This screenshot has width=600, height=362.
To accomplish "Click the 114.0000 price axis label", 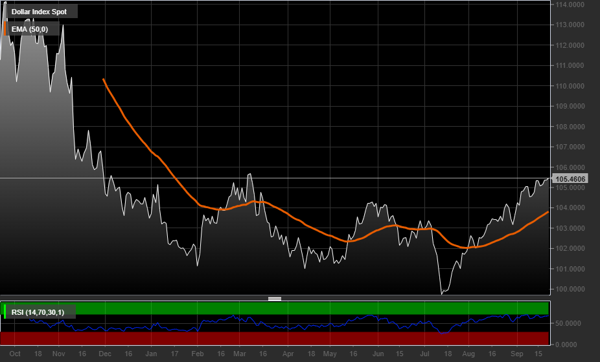I will click(x=570, y=5).
